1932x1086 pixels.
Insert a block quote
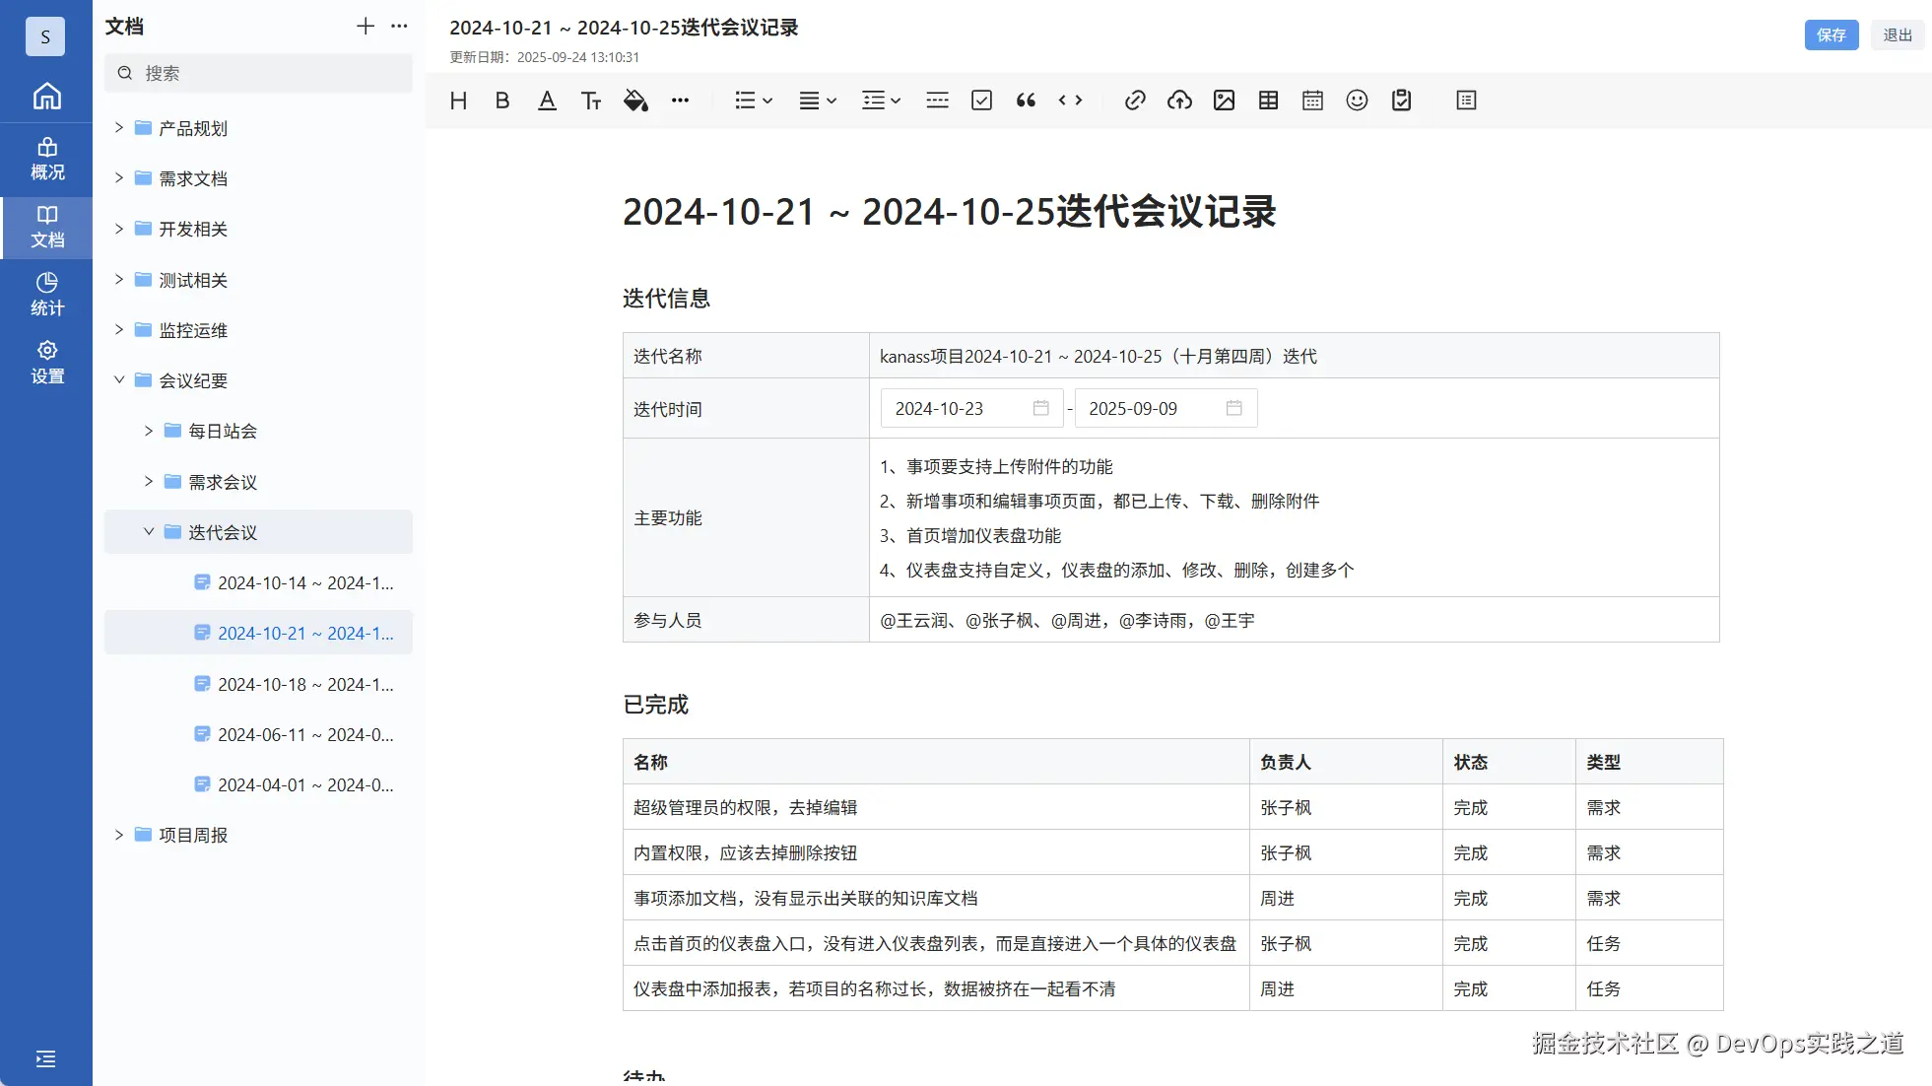(x=1025, y=100)
